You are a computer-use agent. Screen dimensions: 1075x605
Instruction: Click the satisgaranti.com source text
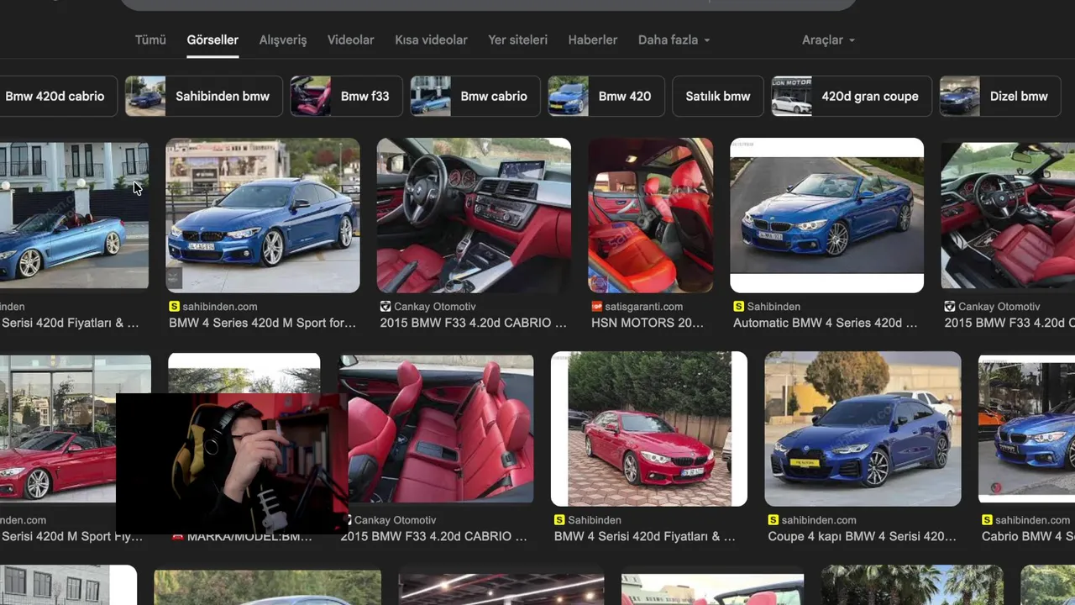coord(645,307)
